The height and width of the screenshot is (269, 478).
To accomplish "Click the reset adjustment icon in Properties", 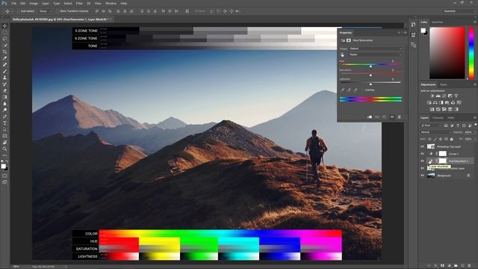I will [x=385, y=117].
